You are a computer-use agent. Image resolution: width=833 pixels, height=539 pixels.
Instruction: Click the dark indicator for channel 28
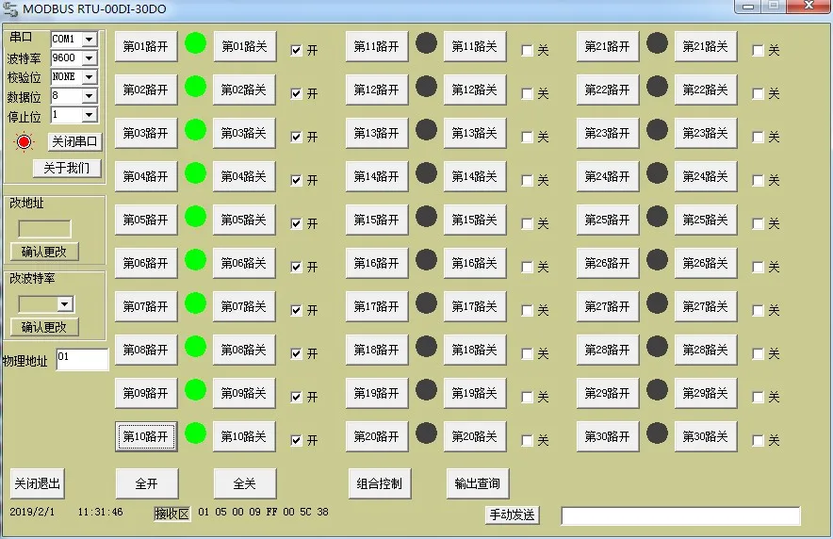coord(657,346)
